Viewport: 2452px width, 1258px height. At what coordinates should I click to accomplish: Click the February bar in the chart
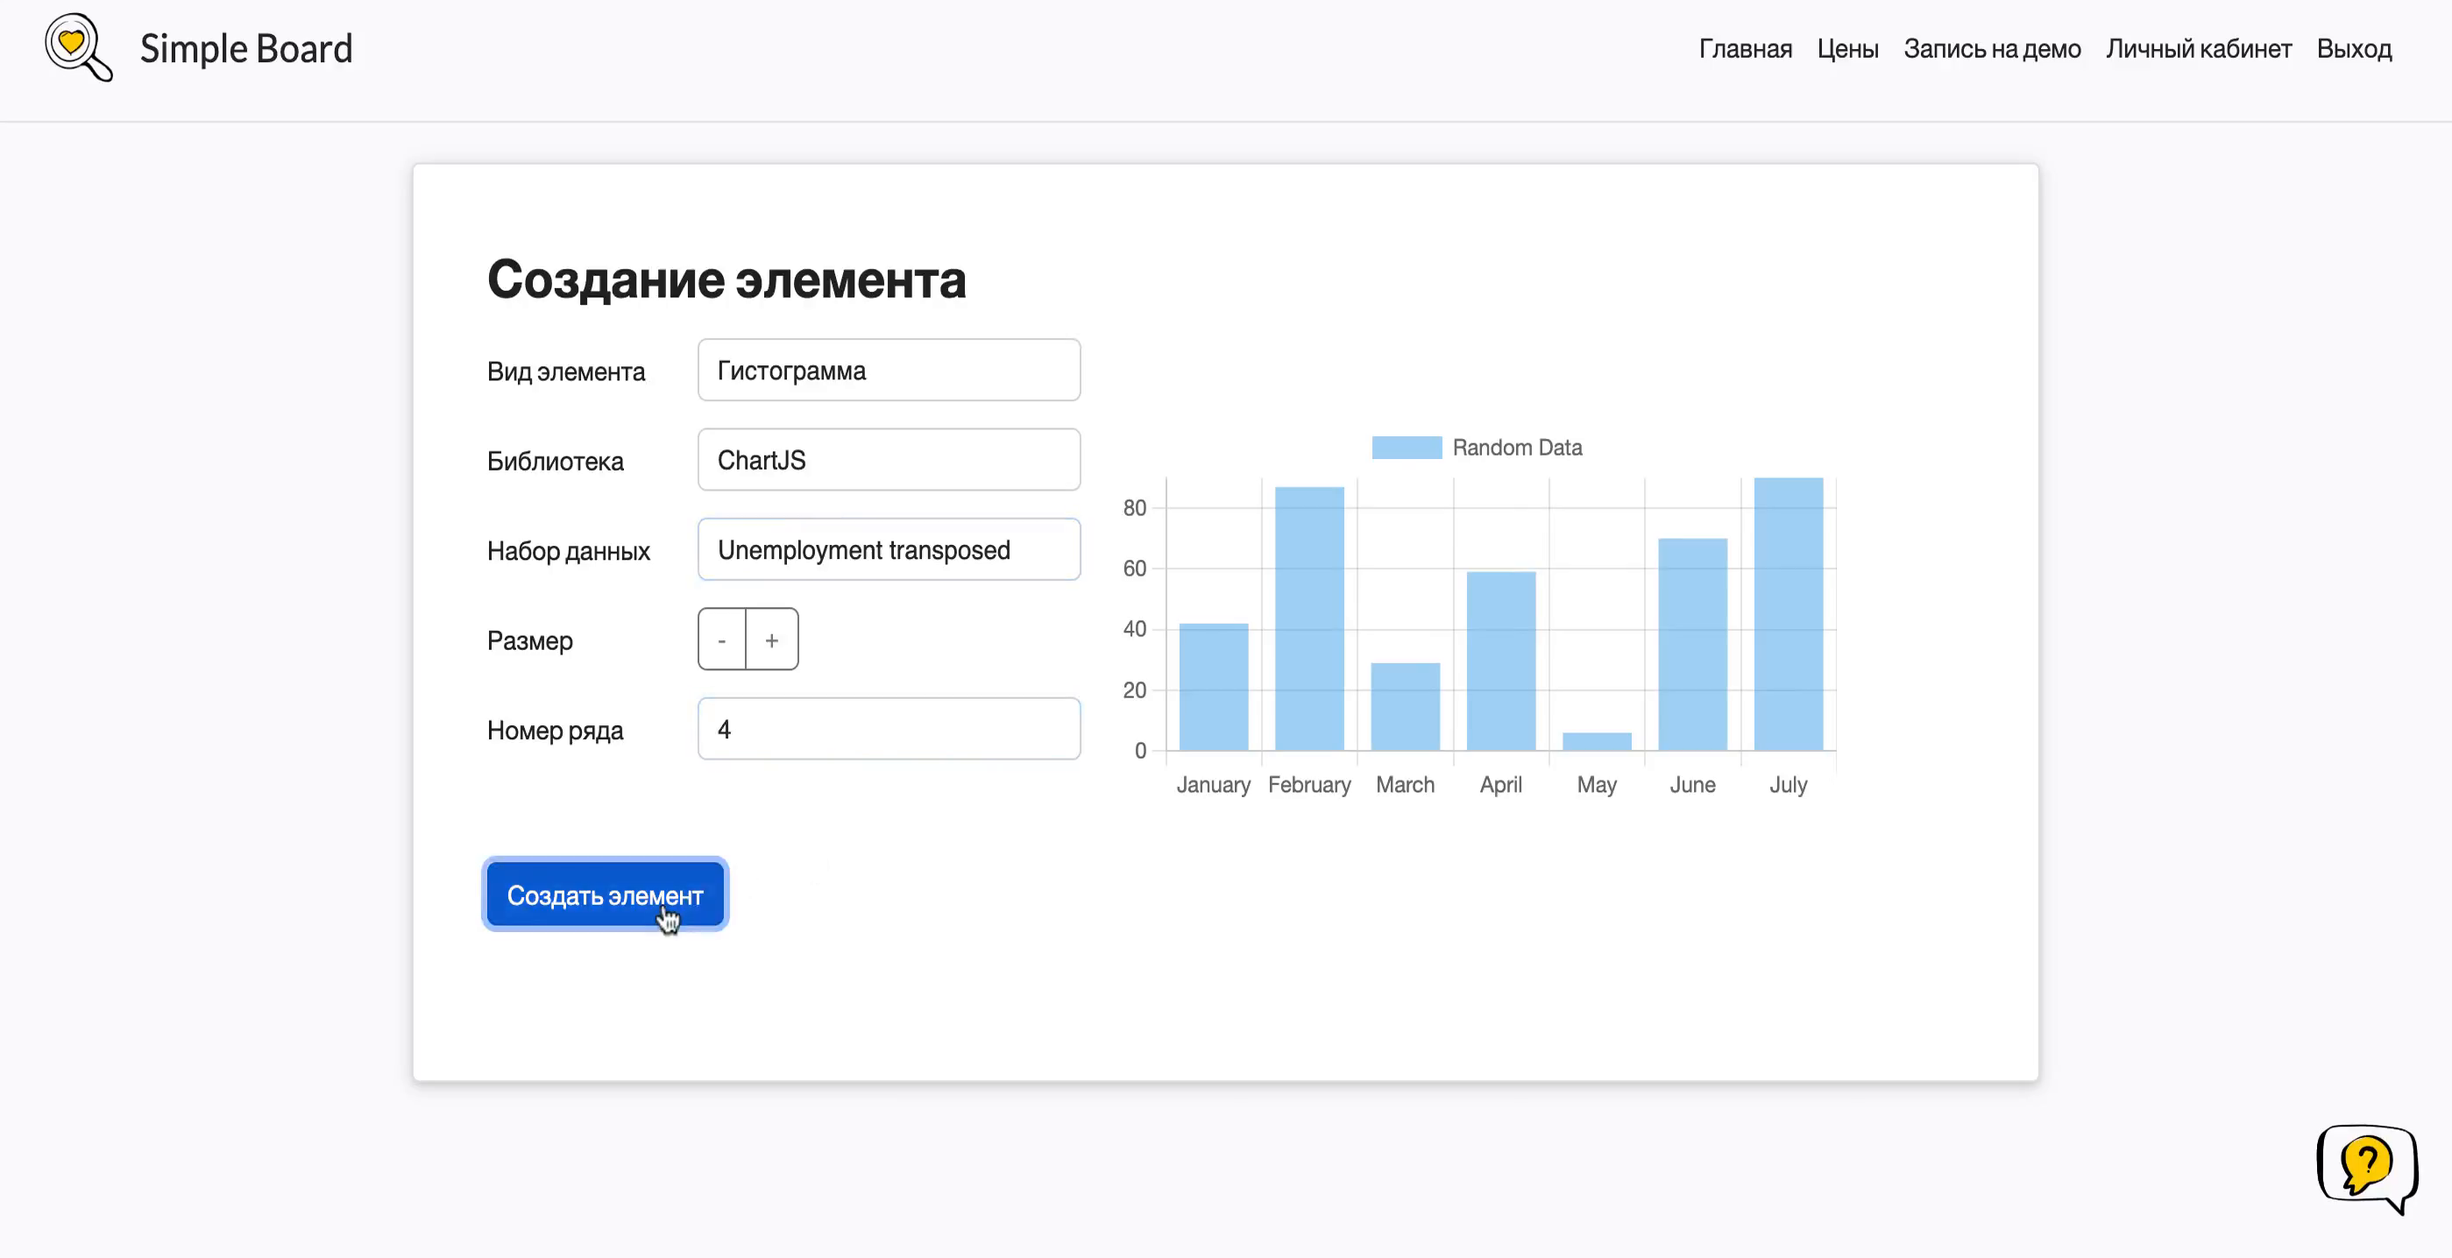pyautogui.click(x=1308, y=618)
